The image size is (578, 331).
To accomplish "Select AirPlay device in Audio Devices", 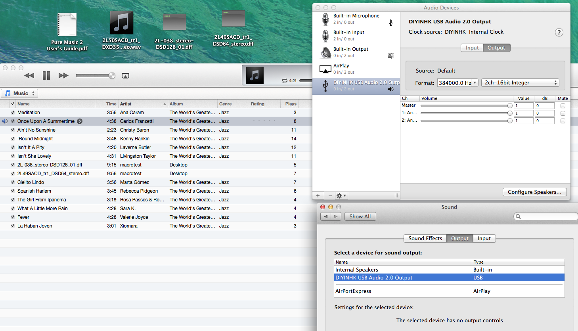I will click(x=356, y=69).
